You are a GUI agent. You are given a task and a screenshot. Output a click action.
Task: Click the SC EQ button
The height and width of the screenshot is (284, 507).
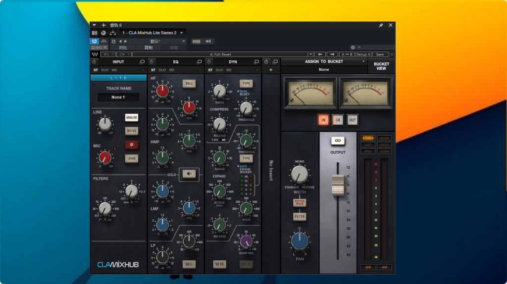(x=219, y=264)
